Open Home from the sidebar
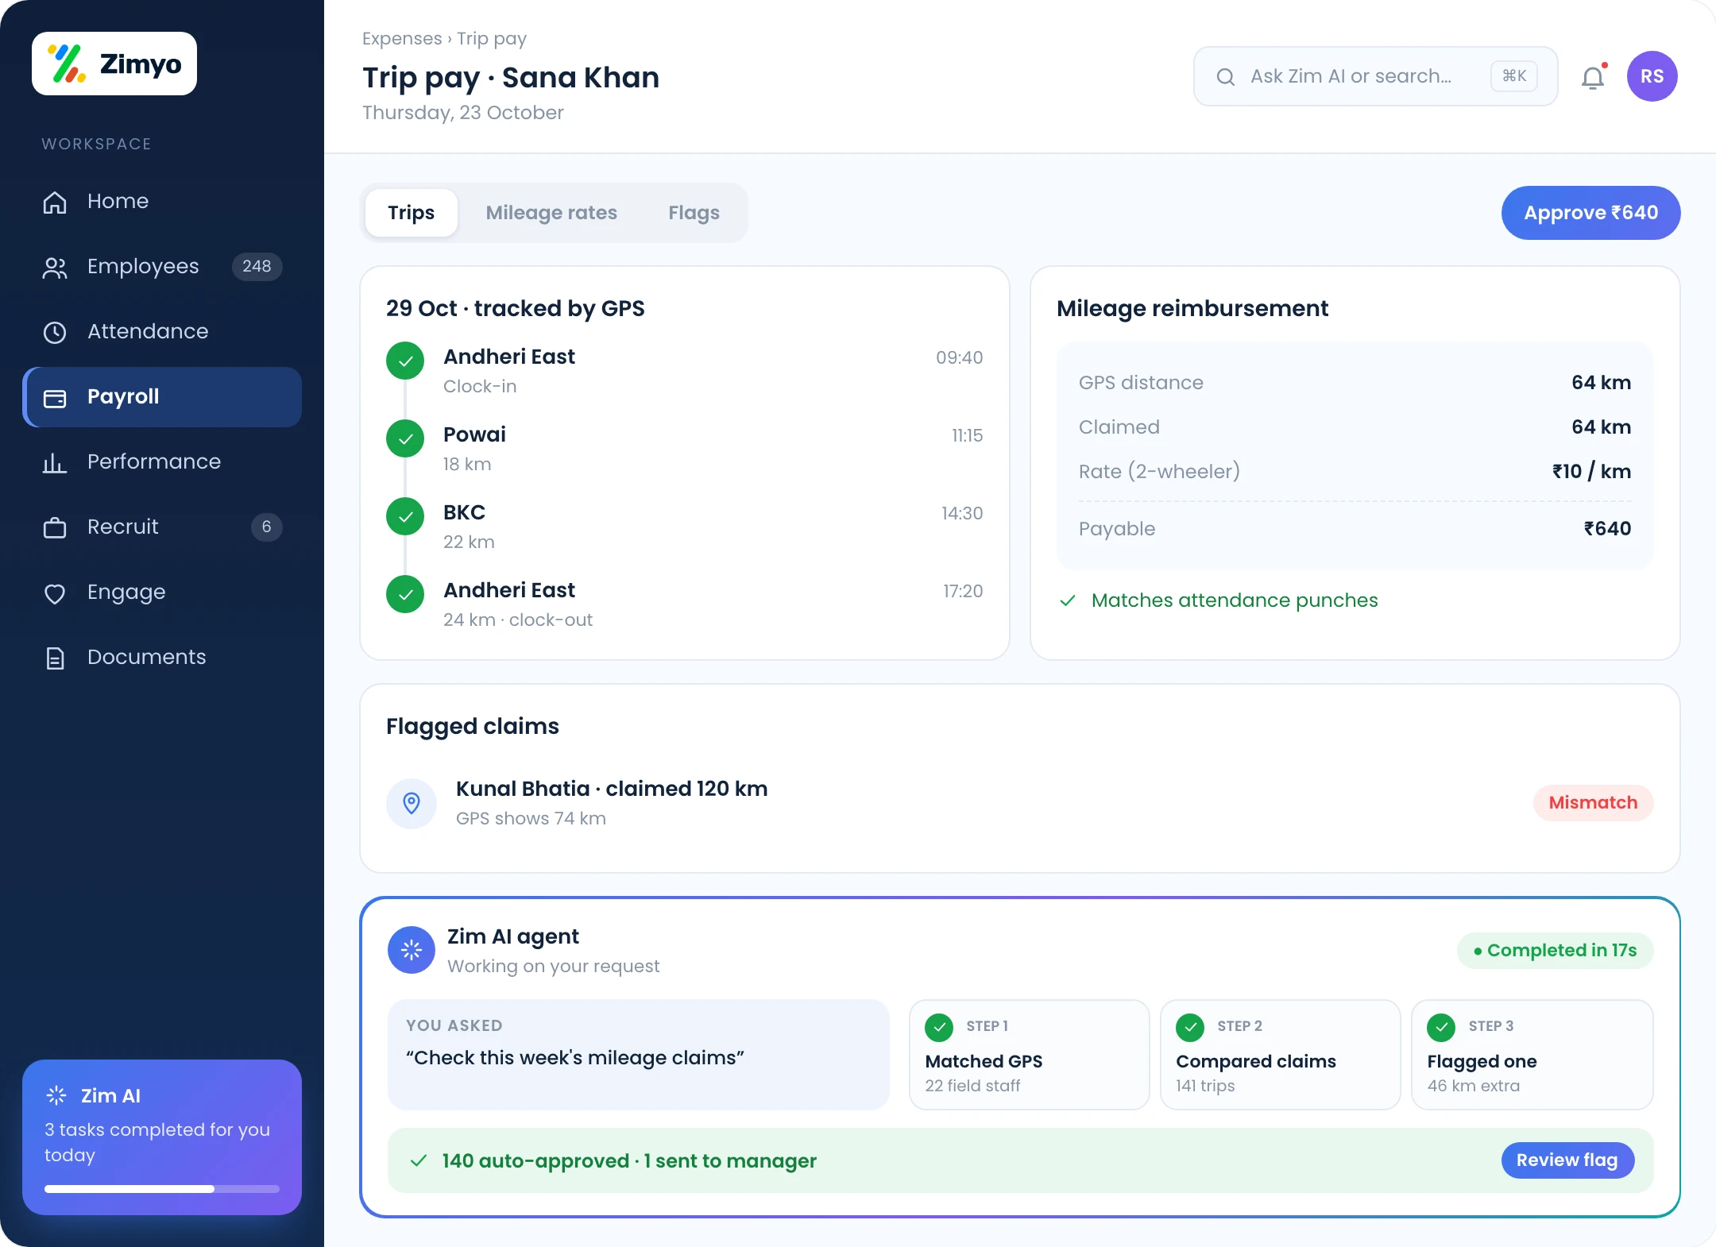This screenshot has width=1716, height=1247. pyautogui.click(x=162, y=201)
